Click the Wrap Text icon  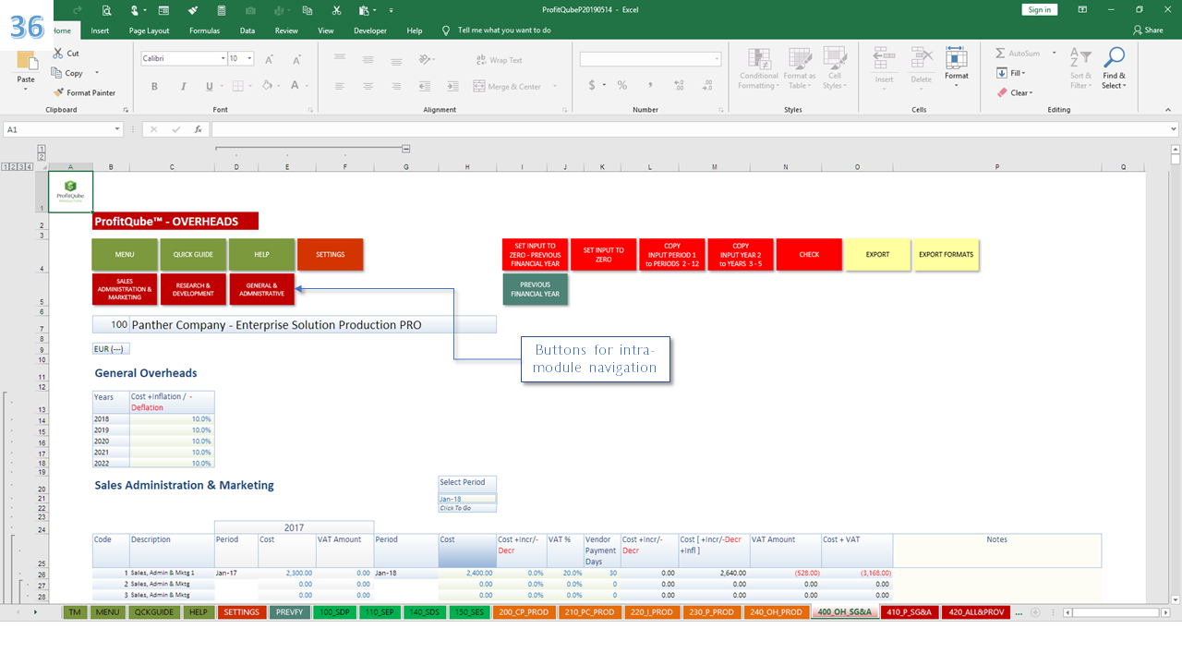point(480,60)
